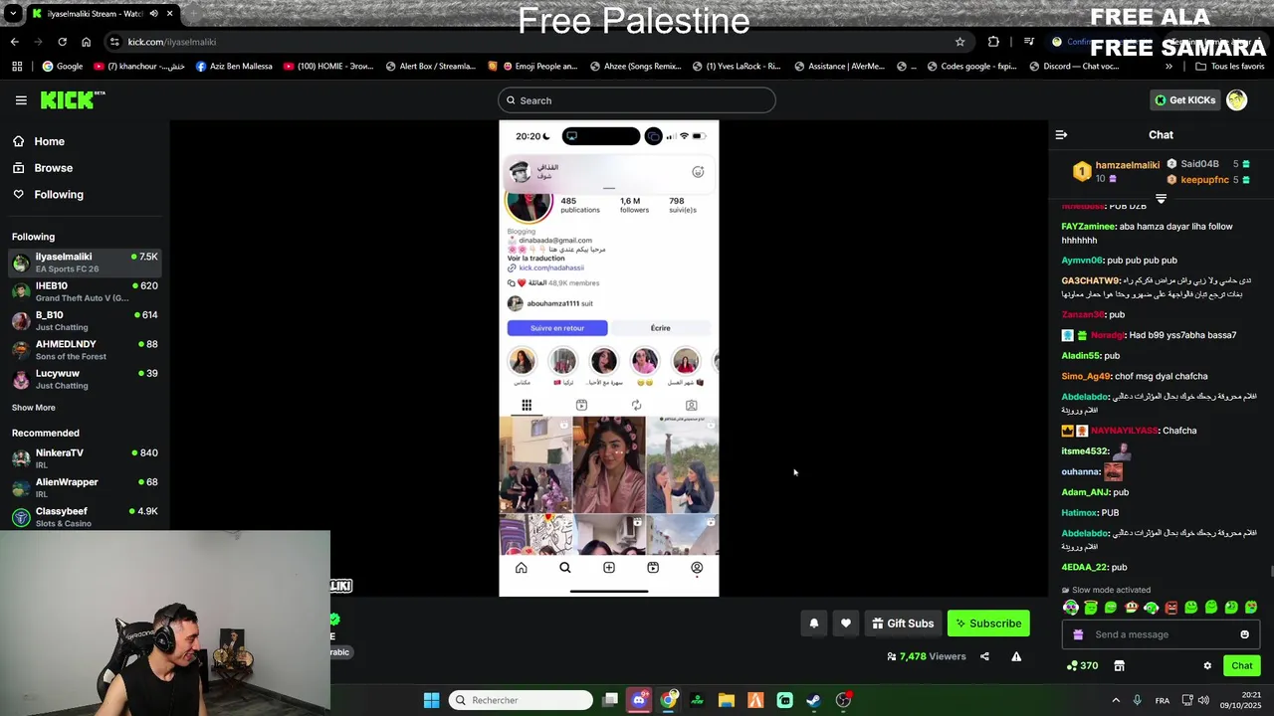The image size is (1274, 716).
Task: Open the Google apps grid in bookmarks bar
Action: point(17,67)
